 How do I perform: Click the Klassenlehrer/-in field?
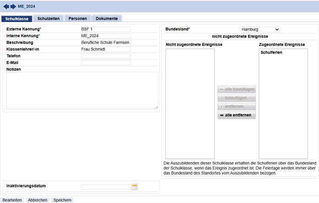pyautogui.click(x=105, y=49)
